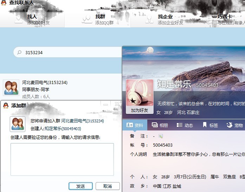Image resolution: width=245 pixels, height=192 pixels.
Task: Click the 帐号 value 50045403
Action: point(163,145)
